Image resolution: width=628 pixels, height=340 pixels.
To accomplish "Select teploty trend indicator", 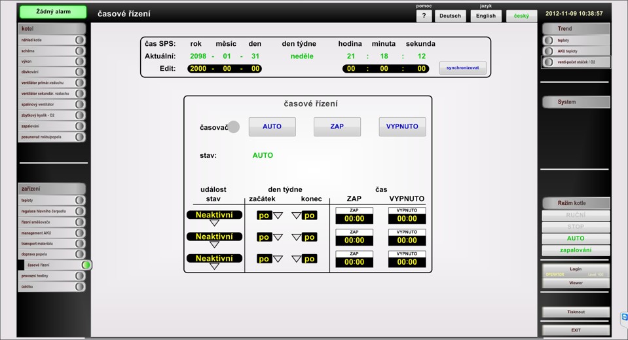I will click(x=549, y=40).
